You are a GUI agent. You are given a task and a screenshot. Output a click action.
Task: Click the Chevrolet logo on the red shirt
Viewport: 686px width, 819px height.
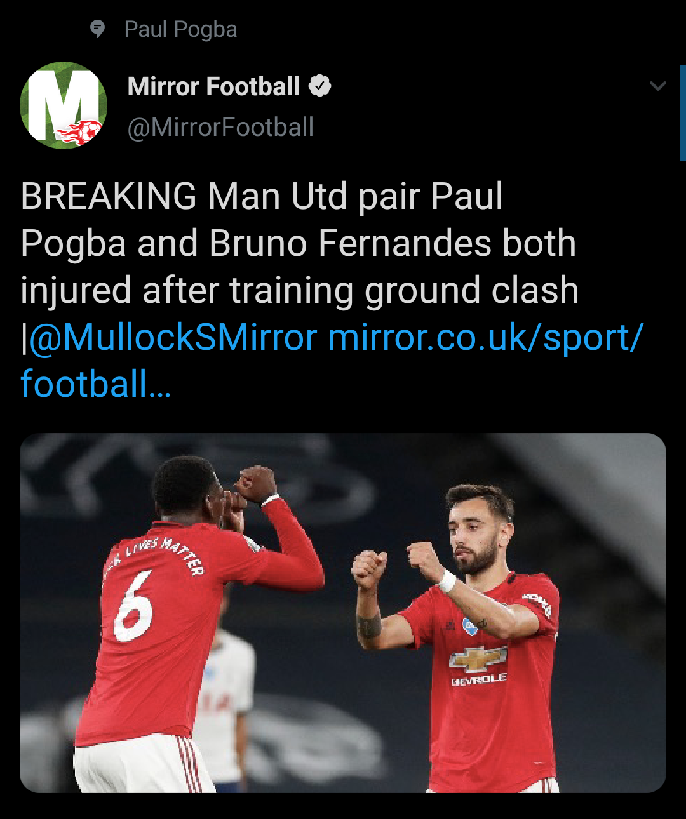(478, 660)
